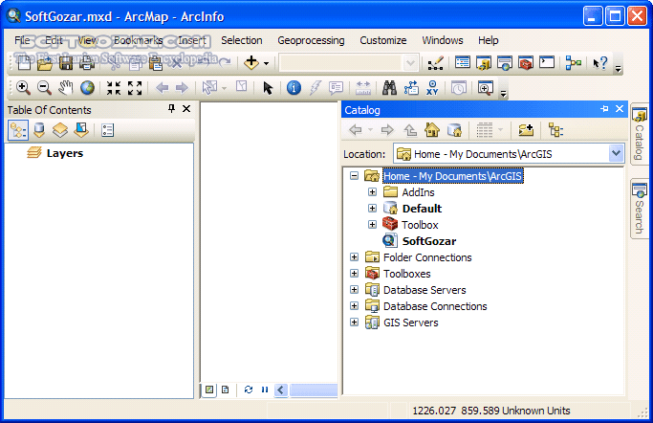This screenshot has height=423, width=653.
Task: Open the Python window icon
Action: (547, 62)
